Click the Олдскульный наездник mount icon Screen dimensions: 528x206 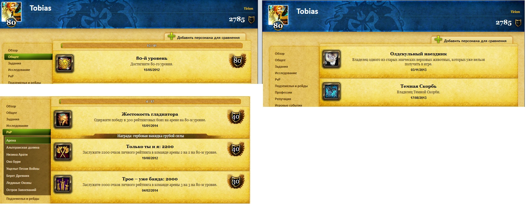(331, 59)
